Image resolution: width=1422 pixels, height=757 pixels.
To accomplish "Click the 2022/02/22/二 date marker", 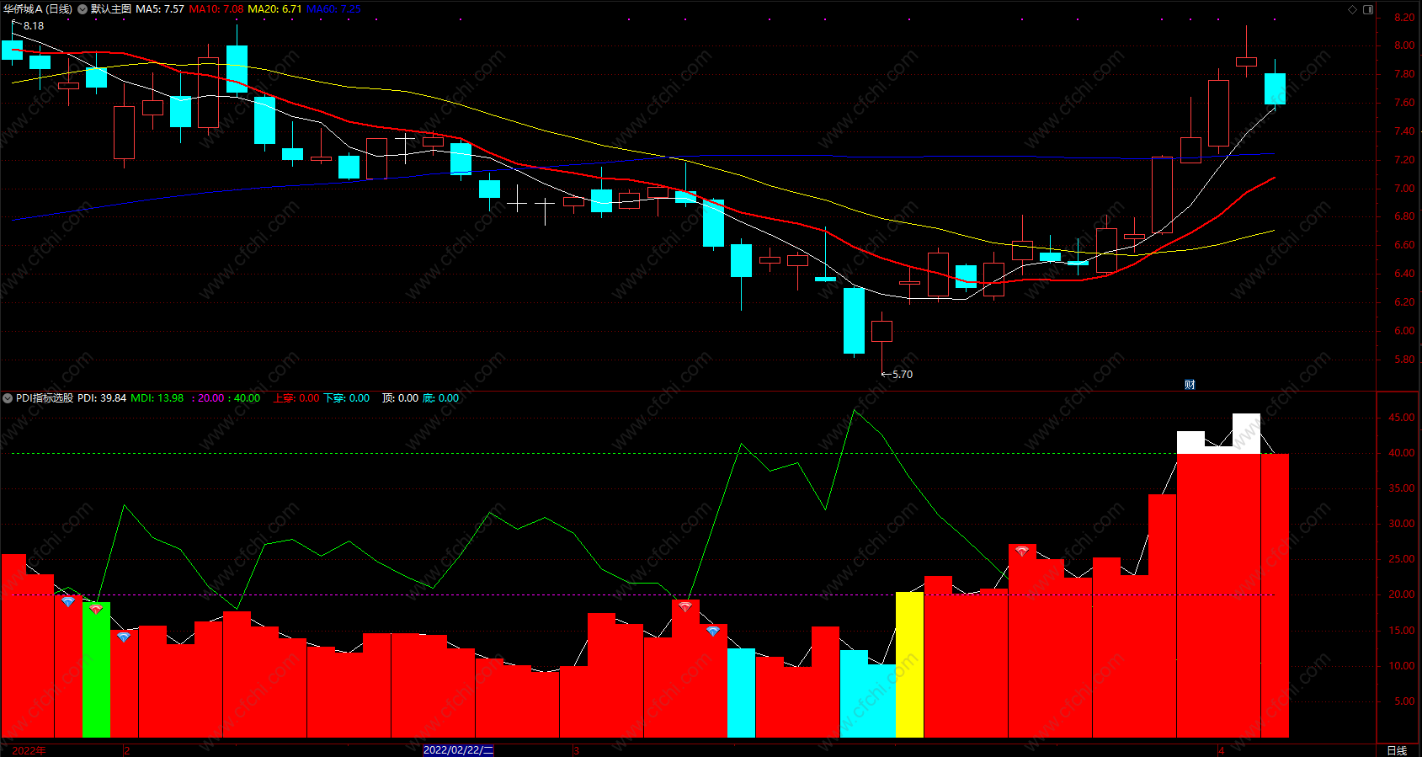I will 458,750.
